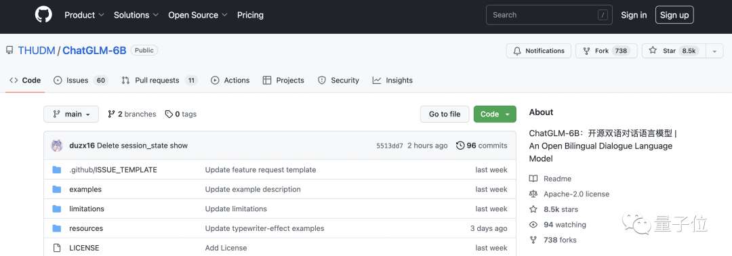
Task: Open commit Update limitations
Action: point(237,209)
